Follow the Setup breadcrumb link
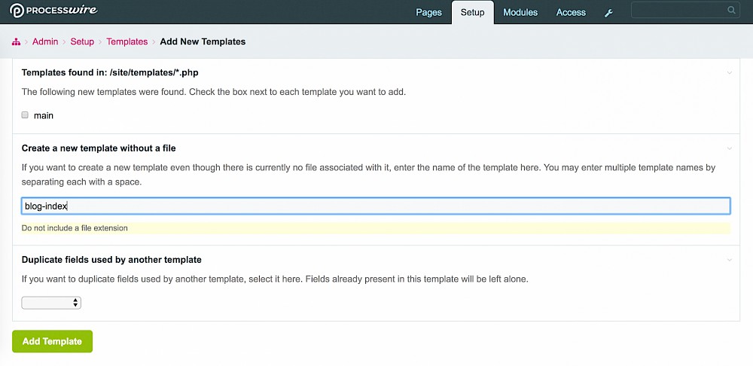The image size is (753, 366). tap(82, 42)
